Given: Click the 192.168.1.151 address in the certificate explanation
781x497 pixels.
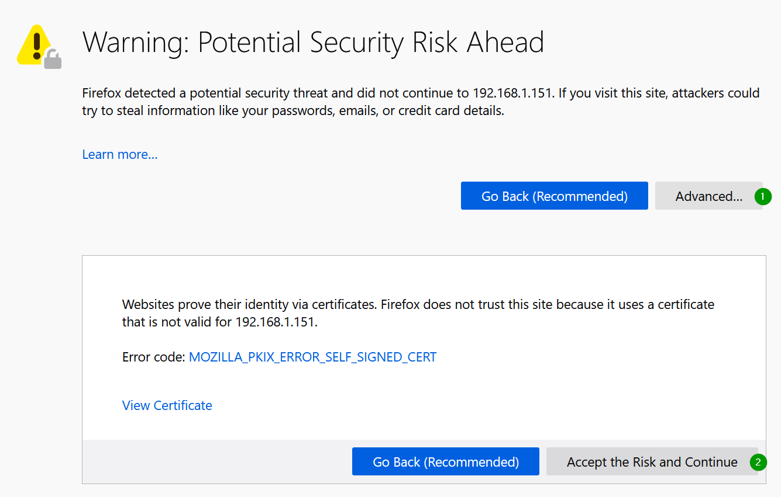Looking at the screenshot, I should 276,322.
